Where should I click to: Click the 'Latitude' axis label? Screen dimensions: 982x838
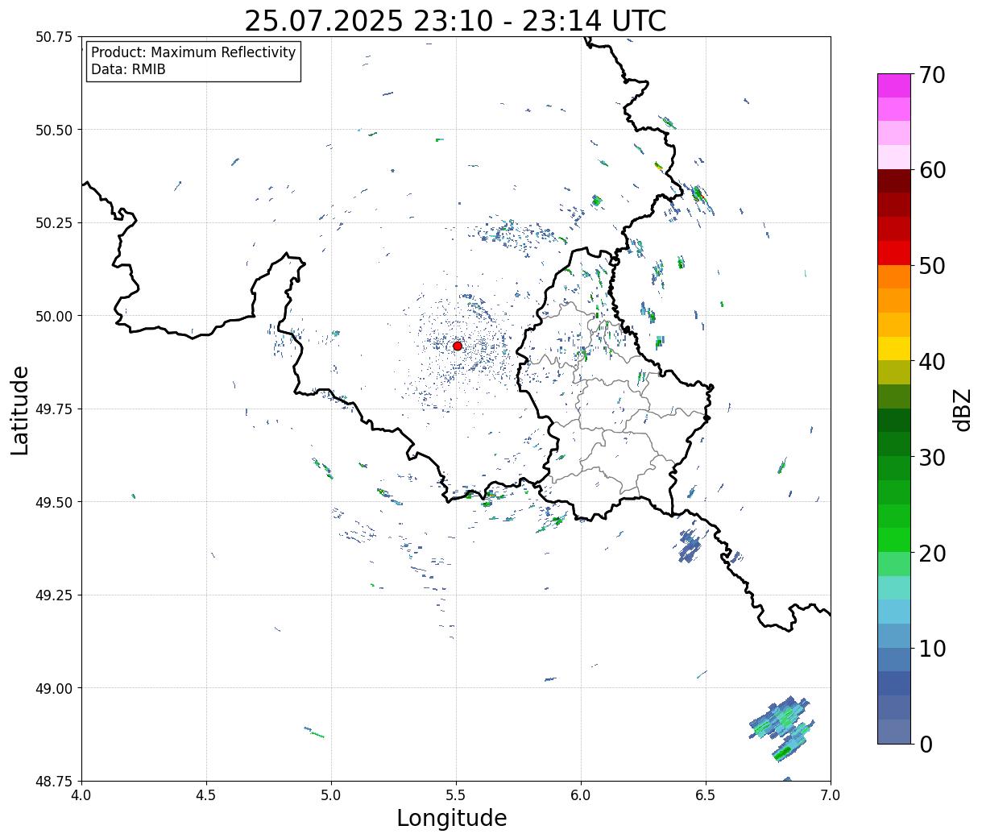pyautogui.click(x=20, y=410)
